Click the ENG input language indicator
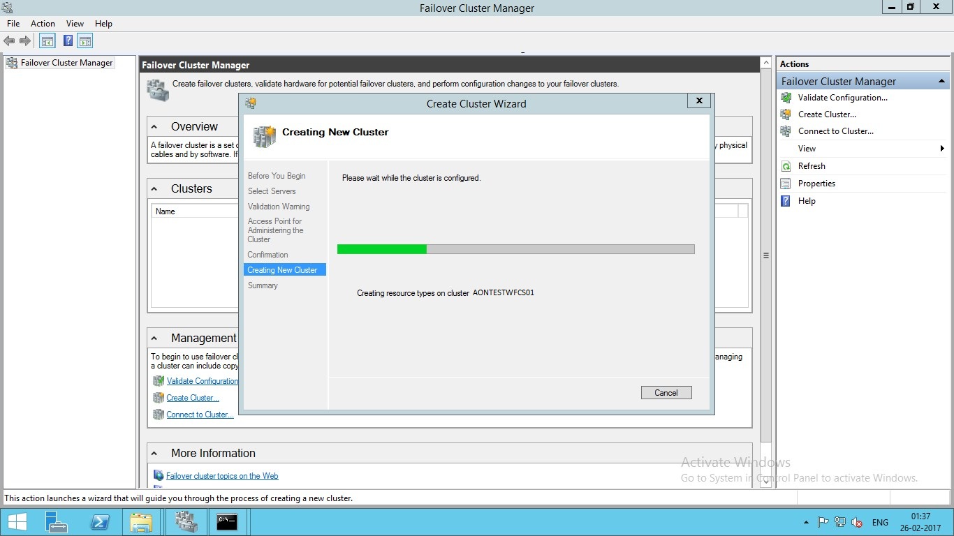The height and width of the screenshot is (536, 954). [880, 522]
